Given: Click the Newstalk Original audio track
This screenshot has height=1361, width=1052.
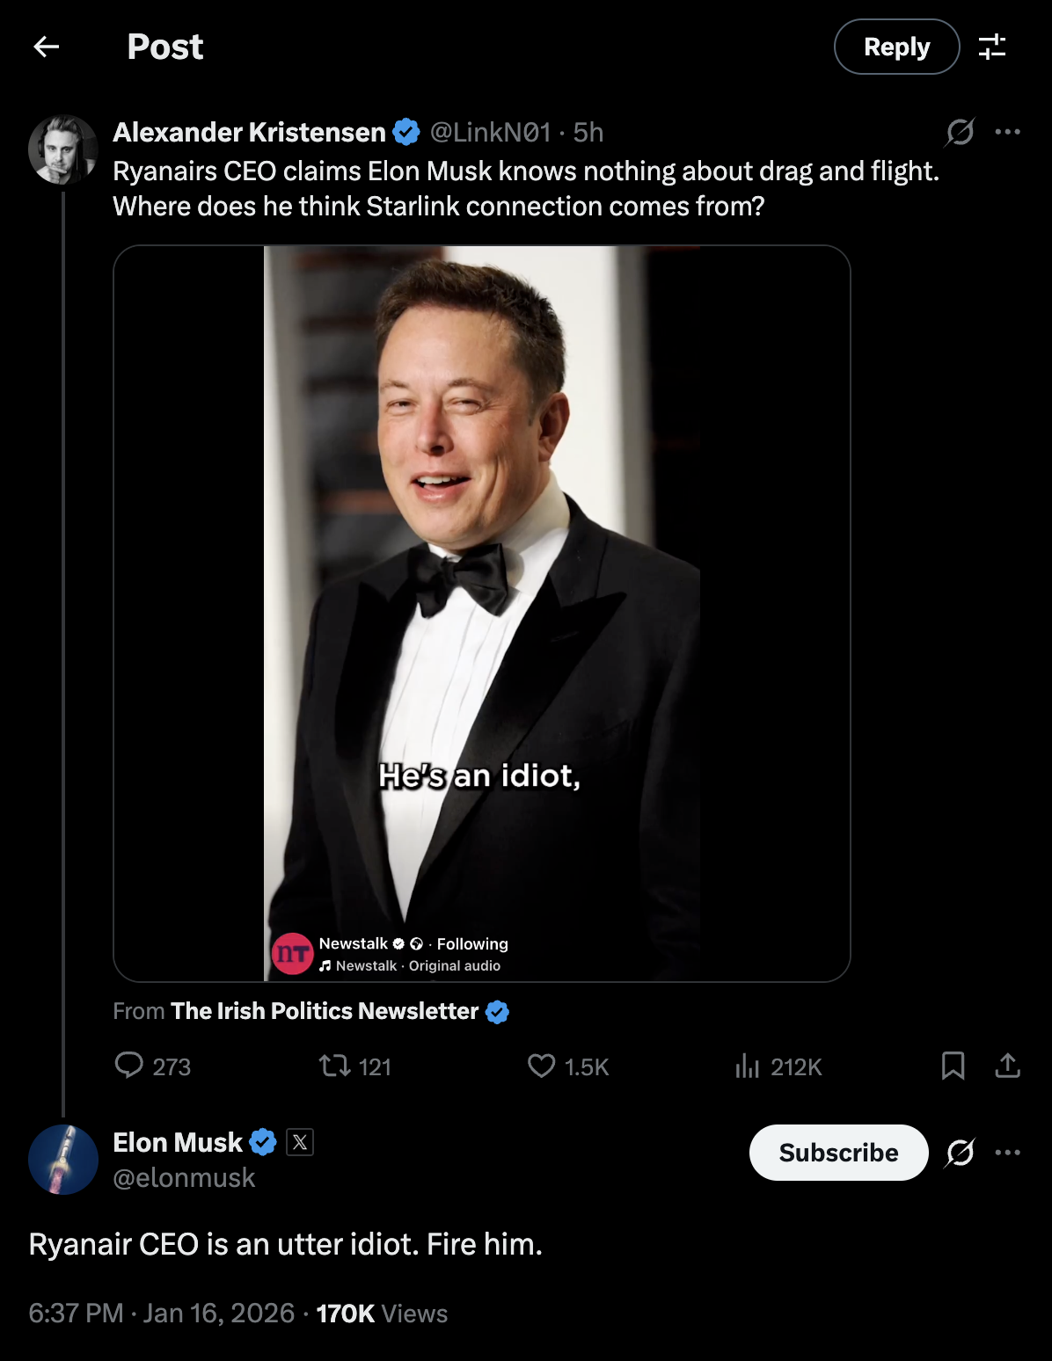Looking at the screenshot, I should pos(410,964).
